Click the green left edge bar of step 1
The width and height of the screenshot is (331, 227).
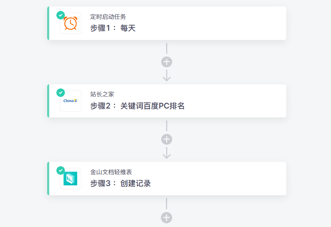pyautogui.click(x=48, y=23)
